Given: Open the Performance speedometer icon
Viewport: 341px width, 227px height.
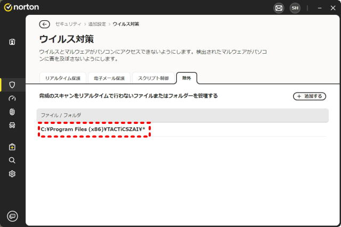Looking at the screenshot, I should click(12, 98).
